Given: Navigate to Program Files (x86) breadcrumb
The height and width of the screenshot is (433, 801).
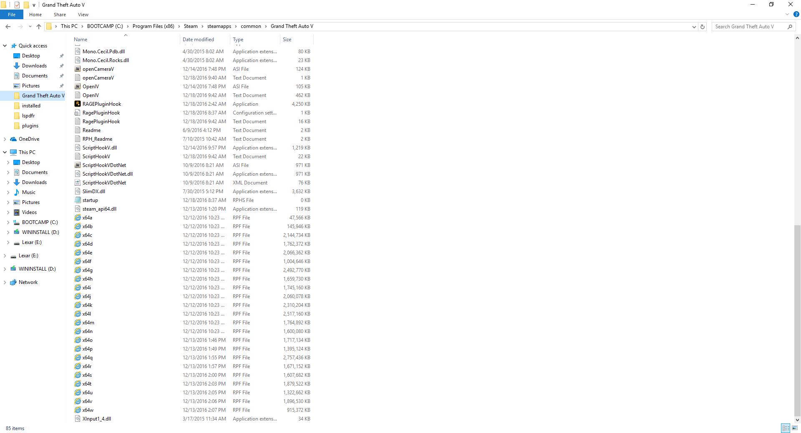Looking at the screenshot, I should coord(154,26).
